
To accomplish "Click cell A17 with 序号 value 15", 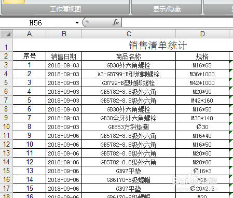I will pos(30,188).
